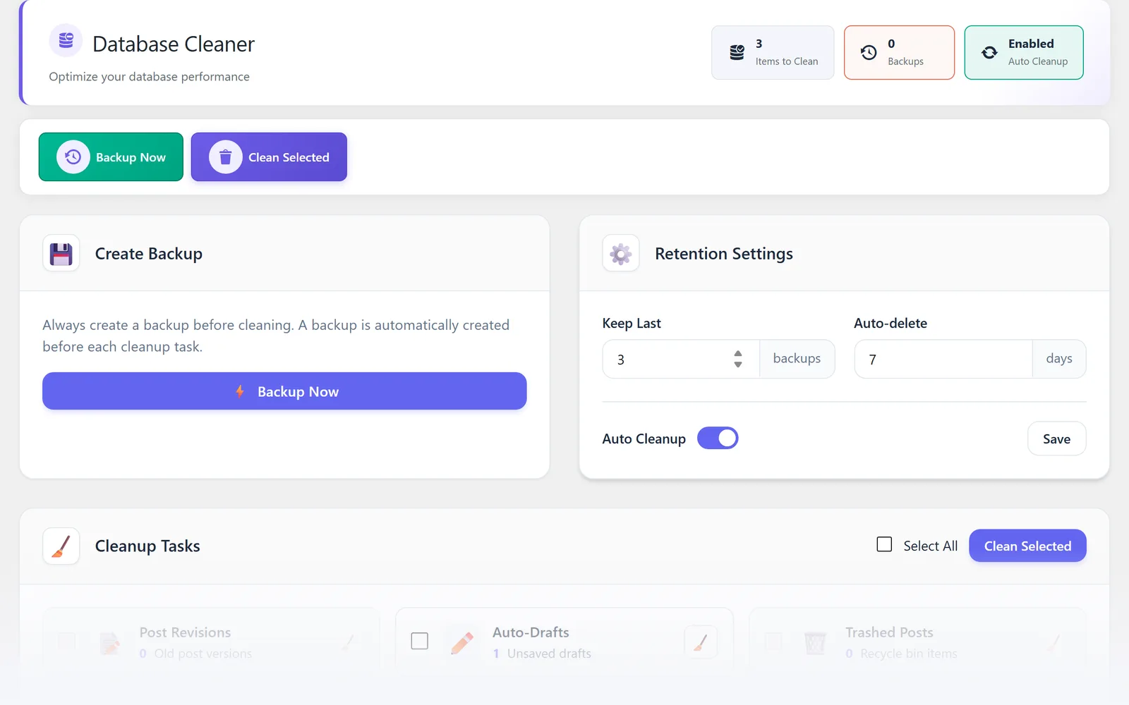Viewport: 1129px width, 705px height.
Task: Click the trash bin icon for Trashed Posts
Action: coord(815,642)
